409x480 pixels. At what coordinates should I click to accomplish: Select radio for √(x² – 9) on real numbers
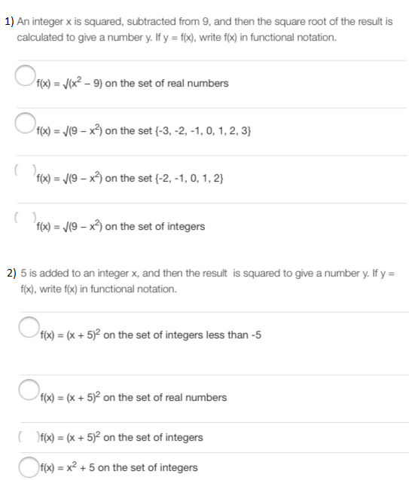click(26, 75)
